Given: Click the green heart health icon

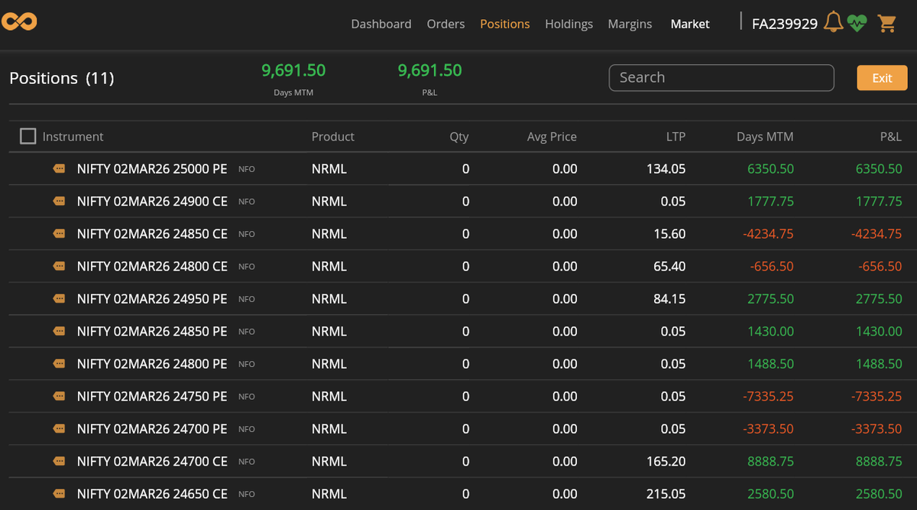Looking at the screenshot, I should tap(857, 23).
